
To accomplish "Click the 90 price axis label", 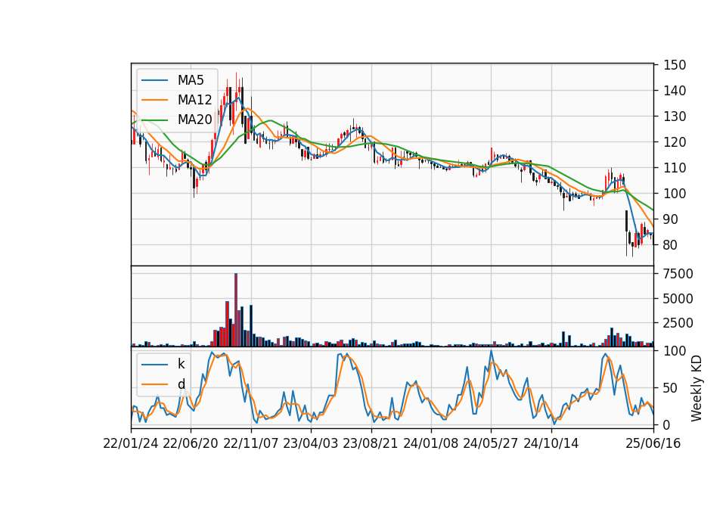I will [671, 219].
